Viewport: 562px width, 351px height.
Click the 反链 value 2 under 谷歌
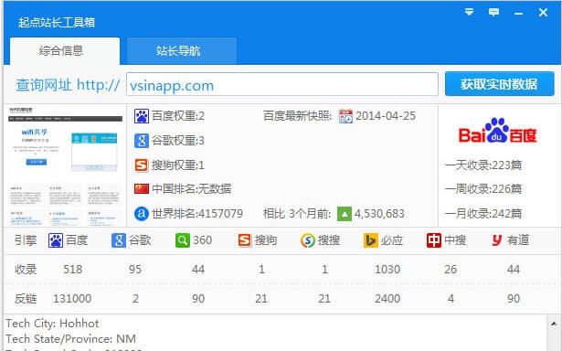135,298
